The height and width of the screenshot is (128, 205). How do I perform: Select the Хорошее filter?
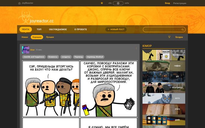(x=37, y=37)
